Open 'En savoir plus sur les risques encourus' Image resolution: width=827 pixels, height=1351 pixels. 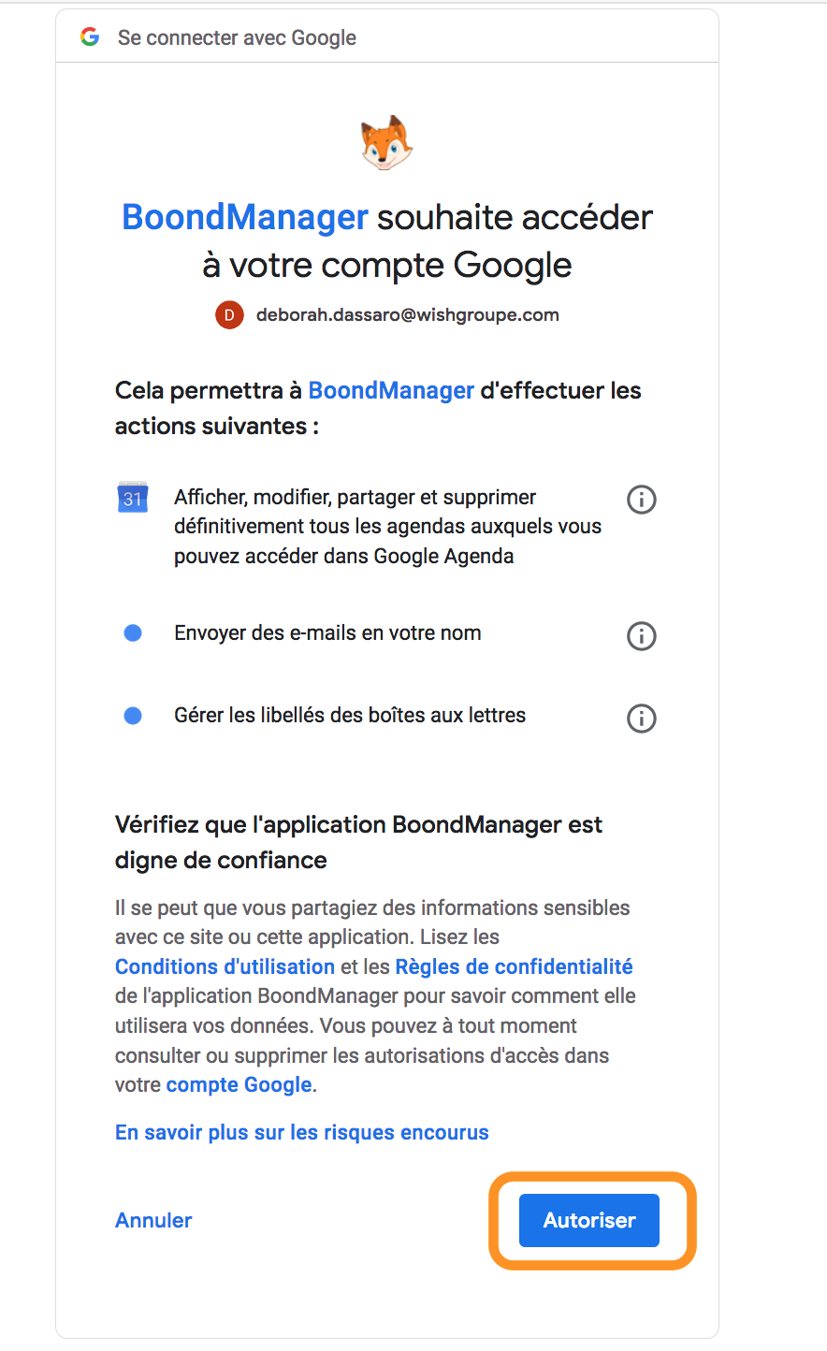pos(302,1132)
